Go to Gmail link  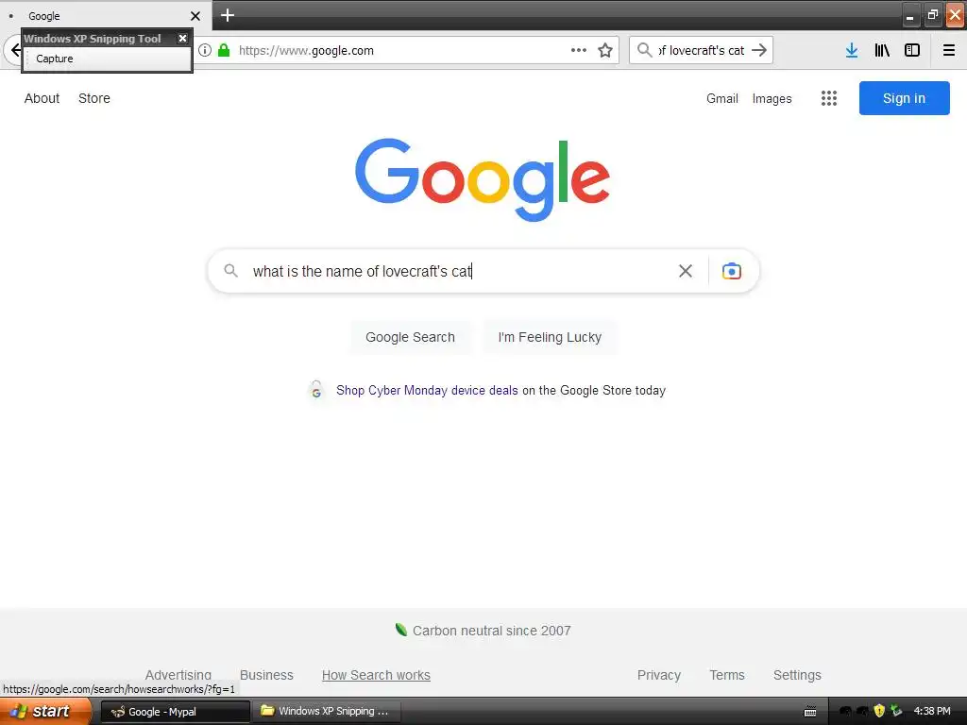click(722, 98)
